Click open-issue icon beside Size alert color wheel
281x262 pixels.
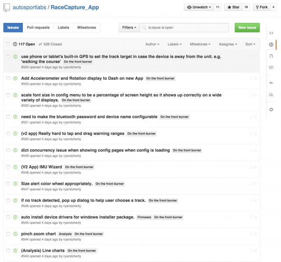(15, 184)
